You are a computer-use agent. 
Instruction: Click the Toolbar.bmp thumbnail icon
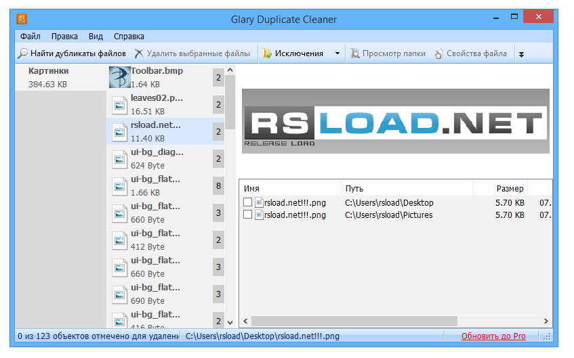coord(120,77)
